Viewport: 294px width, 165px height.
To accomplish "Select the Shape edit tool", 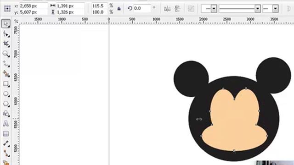I will point(6,34).
